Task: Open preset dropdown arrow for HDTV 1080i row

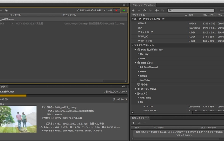Action: [x=13, y=24]
